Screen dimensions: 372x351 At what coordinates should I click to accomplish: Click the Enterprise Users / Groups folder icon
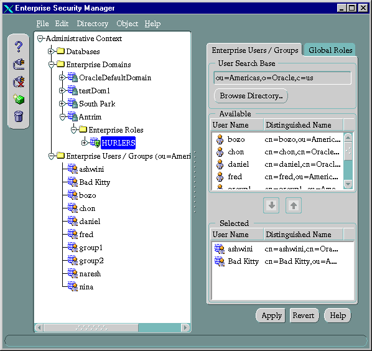click(x=61, y=156)
